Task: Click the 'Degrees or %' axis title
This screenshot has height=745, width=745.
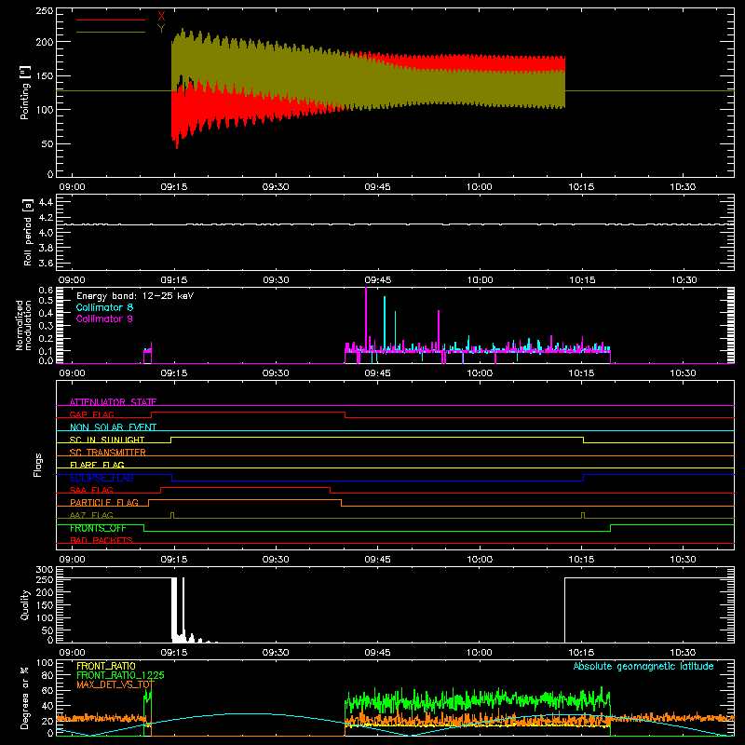Action: click(x=25, y=698)
